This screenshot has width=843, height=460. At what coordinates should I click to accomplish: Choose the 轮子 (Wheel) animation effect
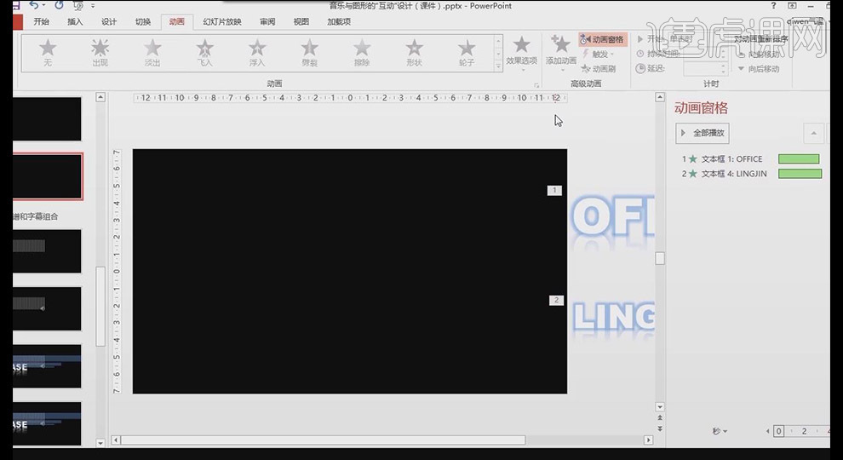pyautogui.click(x=467, y=51)
